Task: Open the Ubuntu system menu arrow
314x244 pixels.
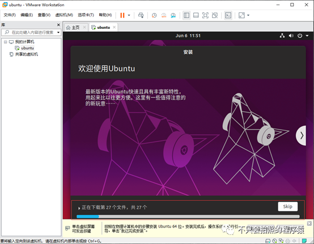Action: [307, 36]
